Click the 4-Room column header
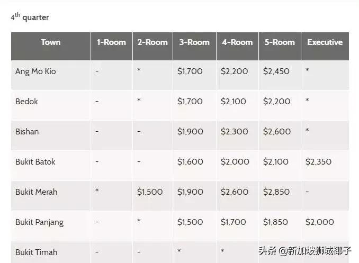359x263 pixels. (237, 42)
